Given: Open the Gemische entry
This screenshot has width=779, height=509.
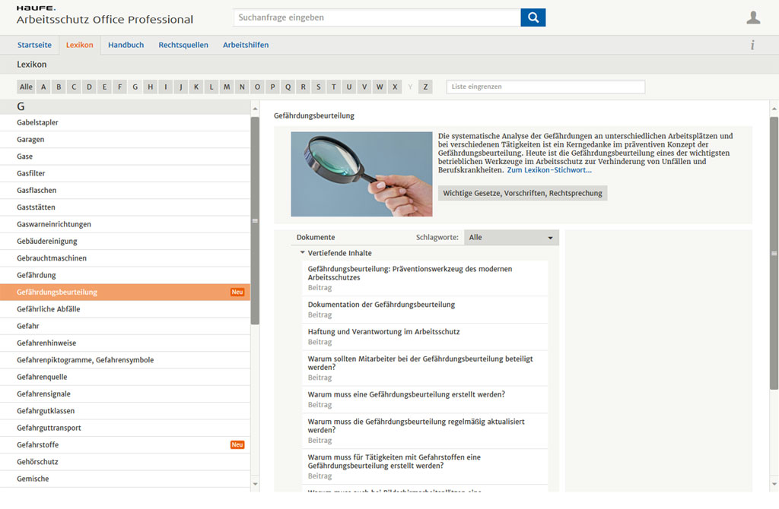Looking at the screenshot, I should click(x=125, y=479).
